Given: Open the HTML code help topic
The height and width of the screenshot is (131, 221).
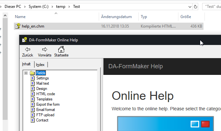Looking at the screenshot, I should tap(46, 94).
